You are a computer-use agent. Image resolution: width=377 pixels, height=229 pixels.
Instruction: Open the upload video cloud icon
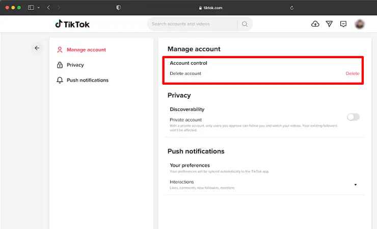point(315,24)
